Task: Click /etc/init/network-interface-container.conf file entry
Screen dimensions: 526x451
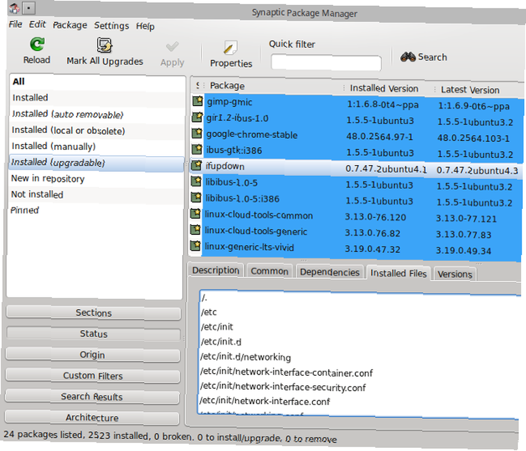Action: [x=287, y=372]
